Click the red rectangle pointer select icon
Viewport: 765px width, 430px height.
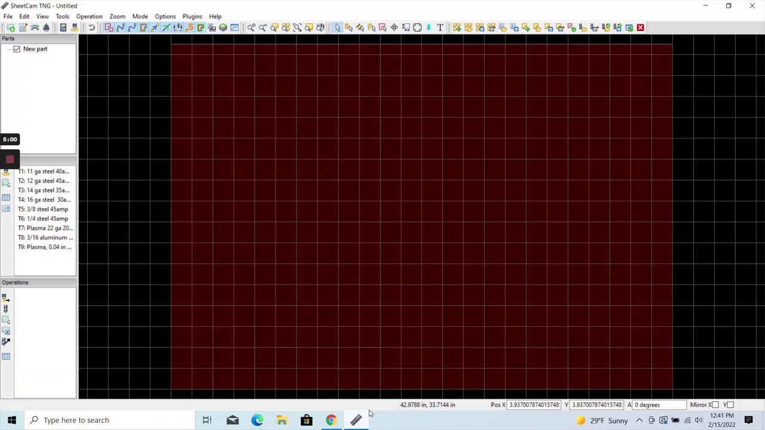point(382,27)
